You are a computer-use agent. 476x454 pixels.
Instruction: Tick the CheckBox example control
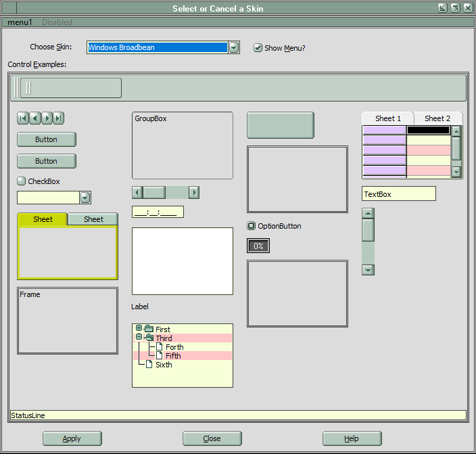pyautogui.click(x=21, y=181)
